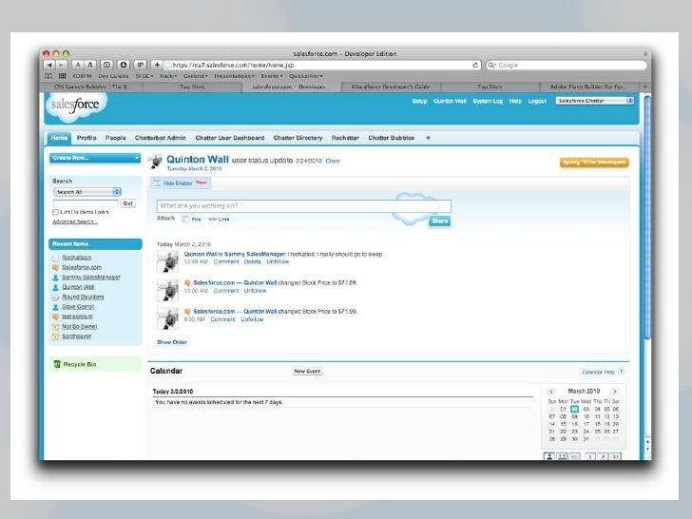The image size is (692, 519).
Task: Open the Chatterbot Admin tab
Action: tap(161, 138)
